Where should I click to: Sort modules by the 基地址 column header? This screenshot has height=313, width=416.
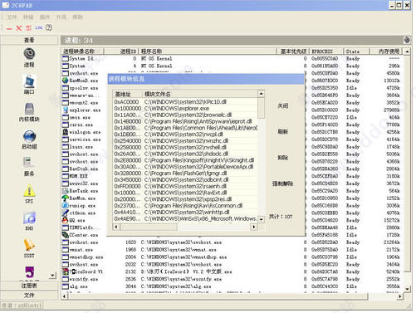click(127, 94)
